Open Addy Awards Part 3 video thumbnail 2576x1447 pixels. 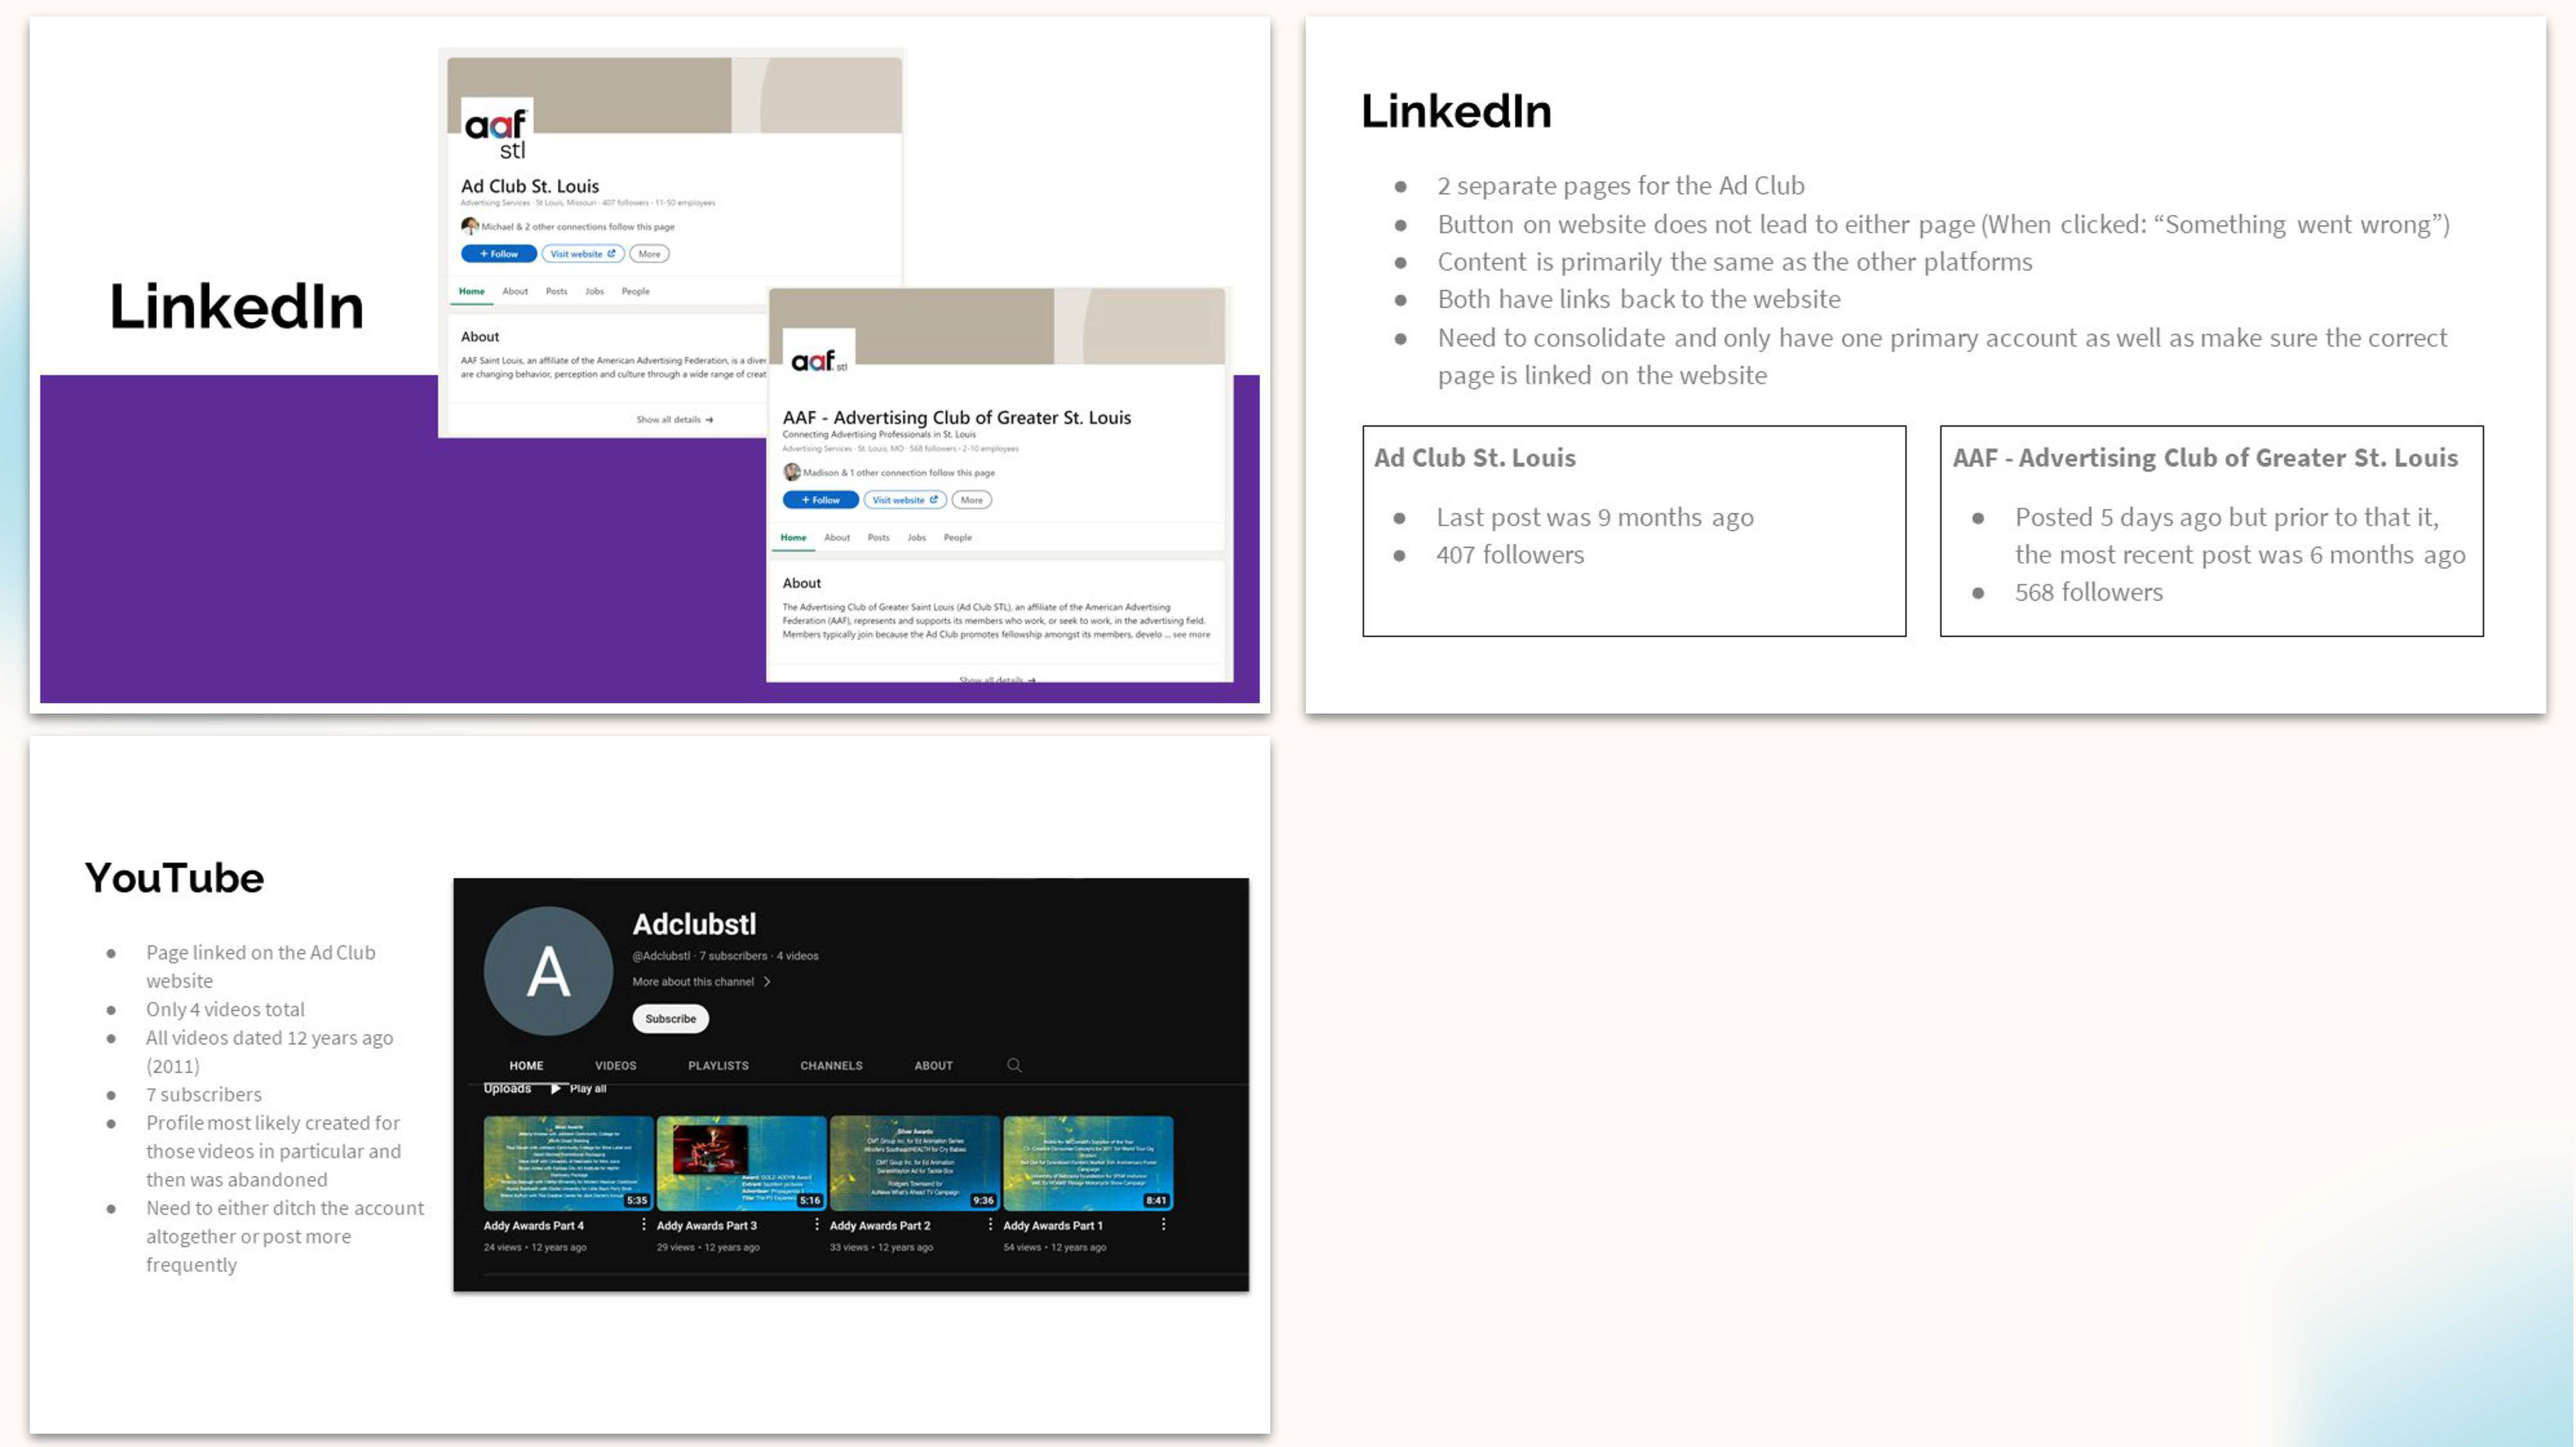741,1163
